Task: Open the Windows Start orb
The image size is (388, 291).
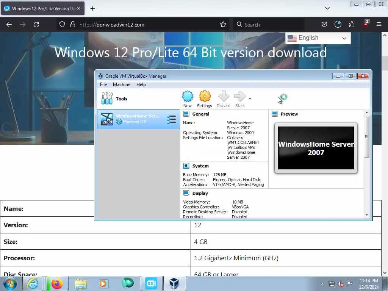Action: click(x=10, y=283)
